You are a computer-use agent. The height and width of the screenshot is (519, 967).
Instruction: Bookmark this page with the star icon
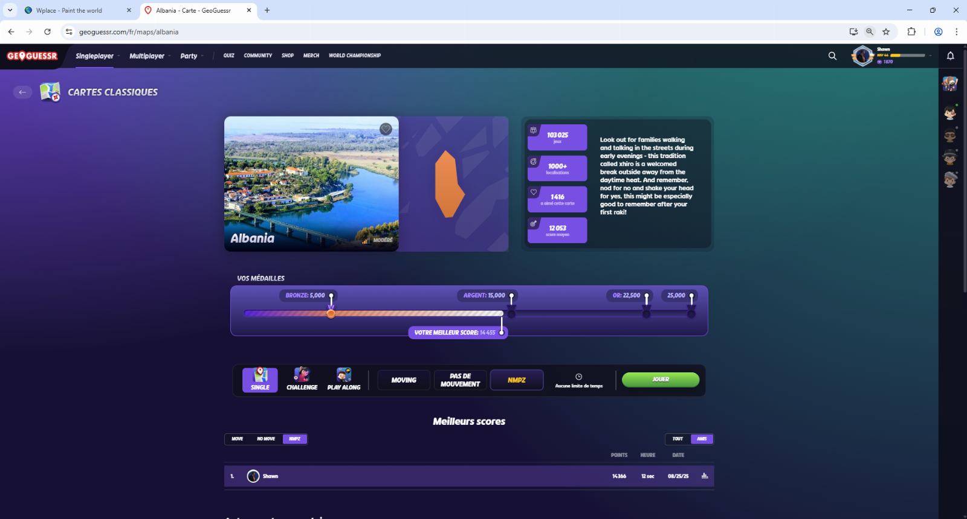click(886, 32)
